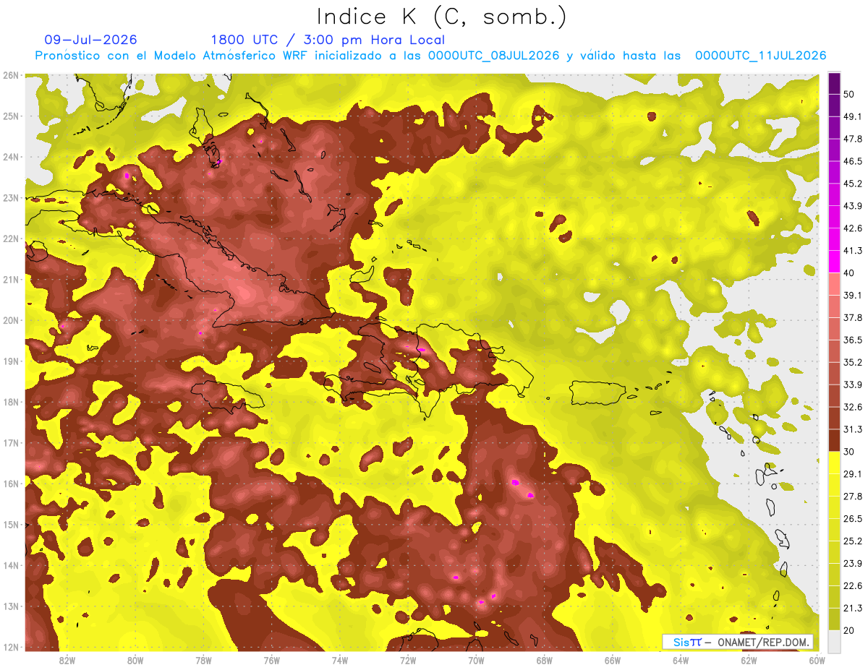Click the SisTT ONAMET/REP.DOM. logo box
This screenshot has height=670, width=868.
pos(738,642)
